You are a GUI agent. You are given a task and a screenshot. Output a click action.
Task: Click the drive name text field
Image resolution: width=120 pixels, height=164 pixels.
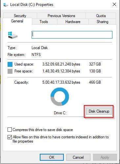pos(72,35)
